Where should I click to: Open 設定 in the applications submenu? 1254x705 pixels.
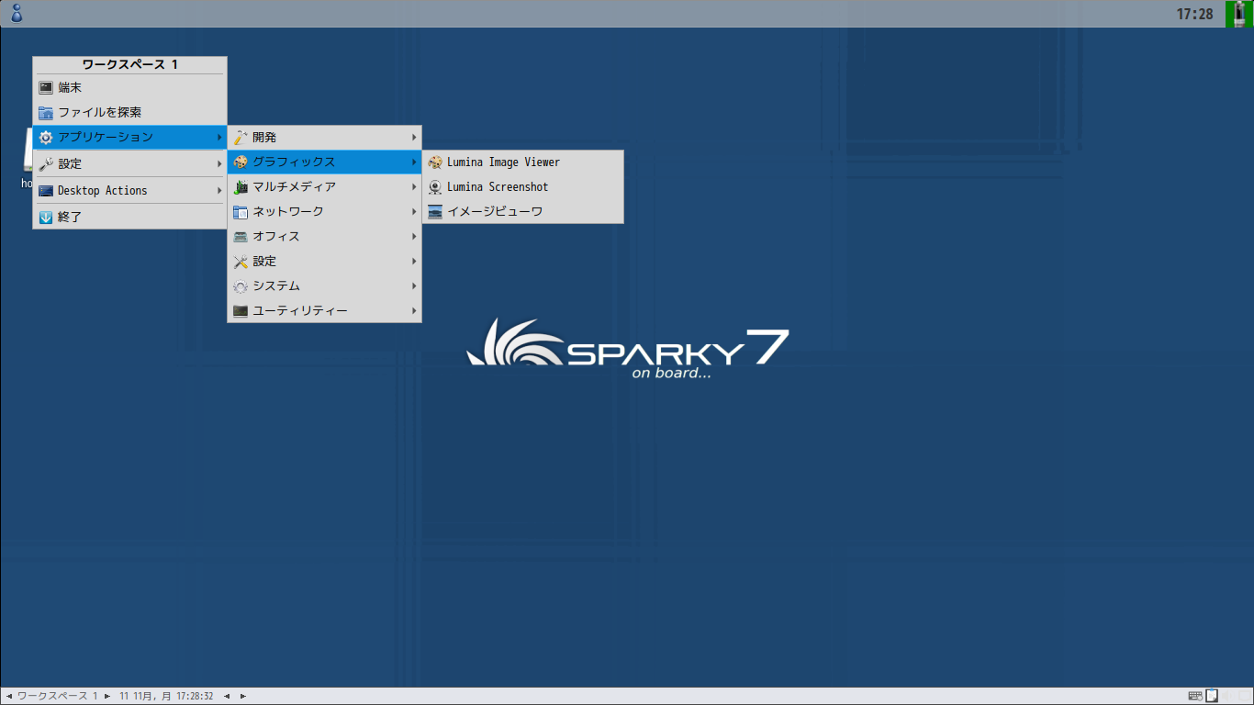point(325,262)
